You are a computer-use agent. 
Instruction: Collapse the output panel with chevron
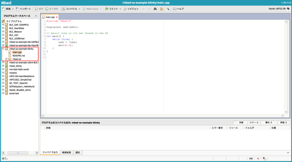coord(288,153)
